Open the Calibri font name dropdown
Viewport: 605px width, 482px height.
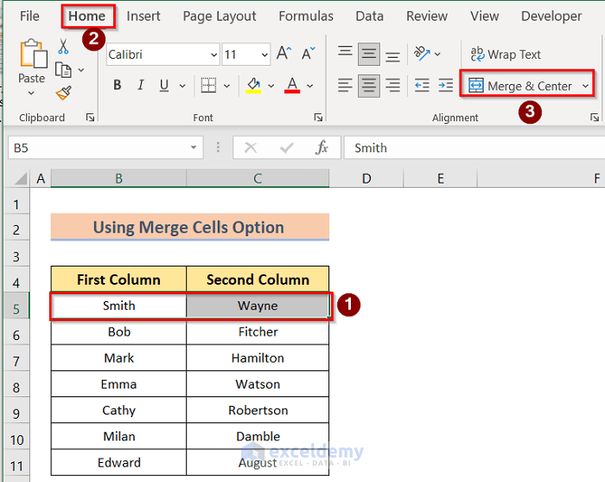coord(214,55)
